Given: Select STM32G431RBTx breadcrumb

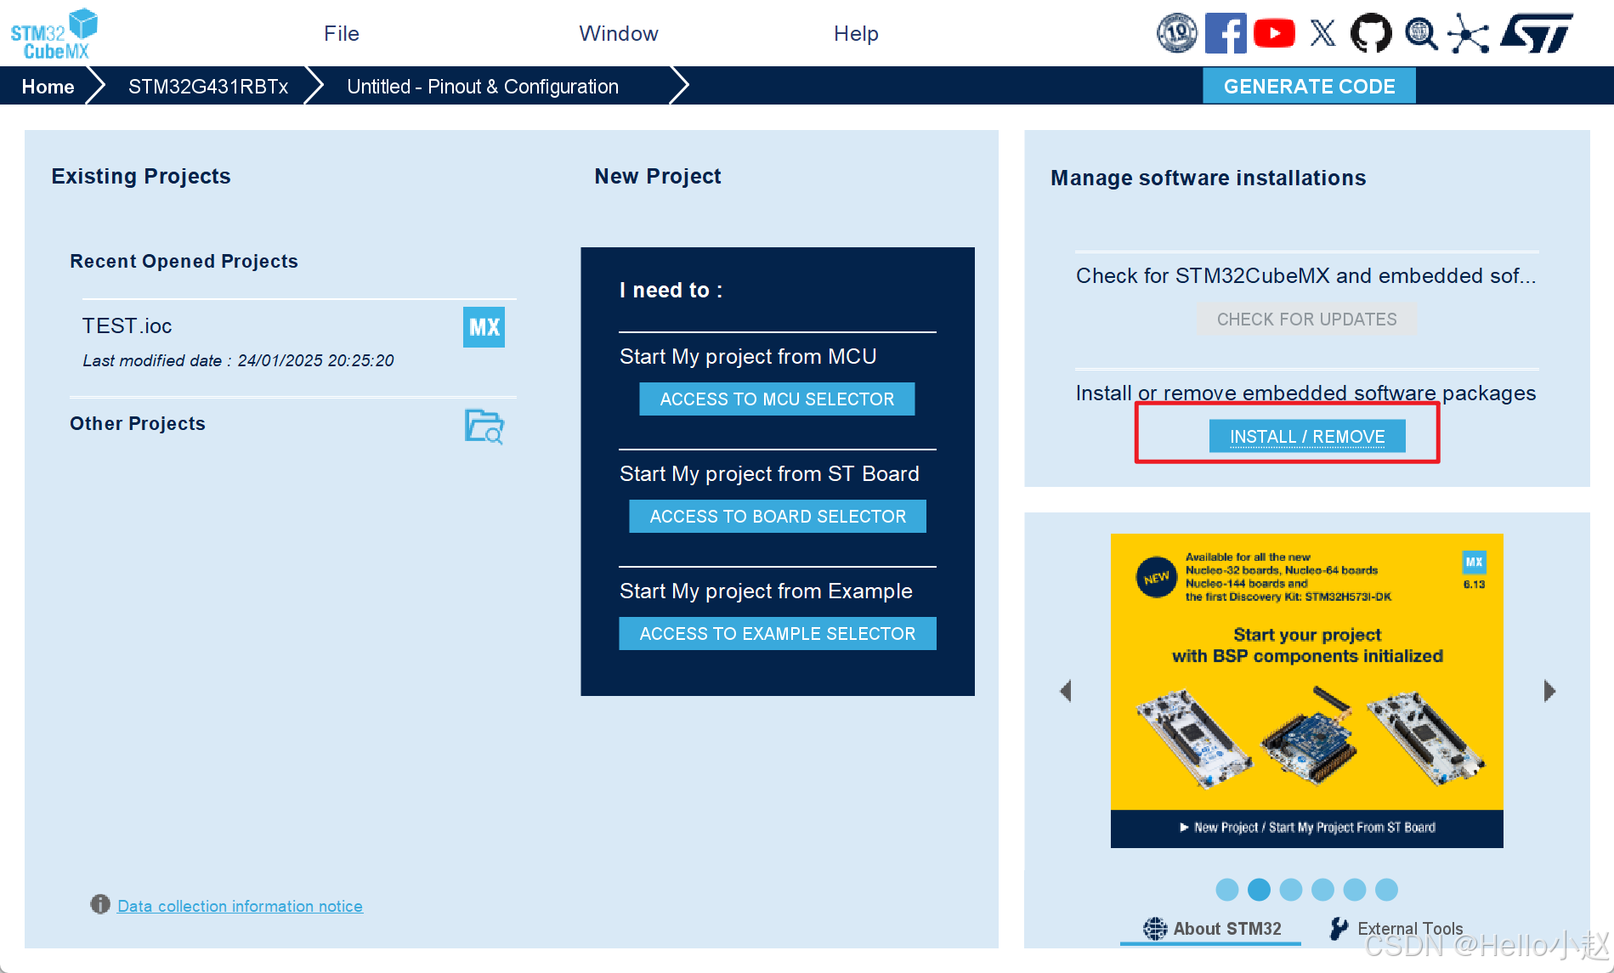Looking at the screenshot, I should pyautogui.click(x=208, y=87).
